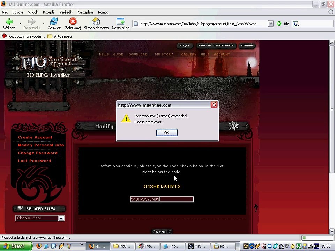335x251 pixels.
Task: Switch to Moj... taskbar button
Action: pyautogui.click(x=223, y=246)
